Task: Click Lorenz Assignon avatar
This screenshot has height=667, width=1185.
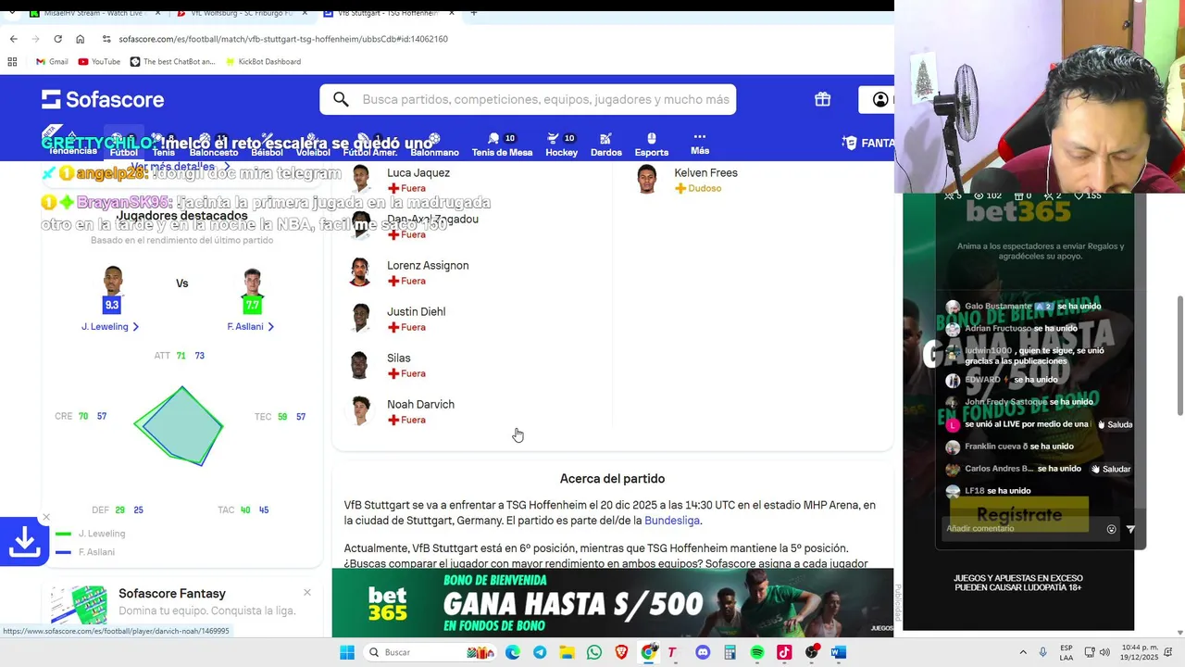Action: pos(360,272)
